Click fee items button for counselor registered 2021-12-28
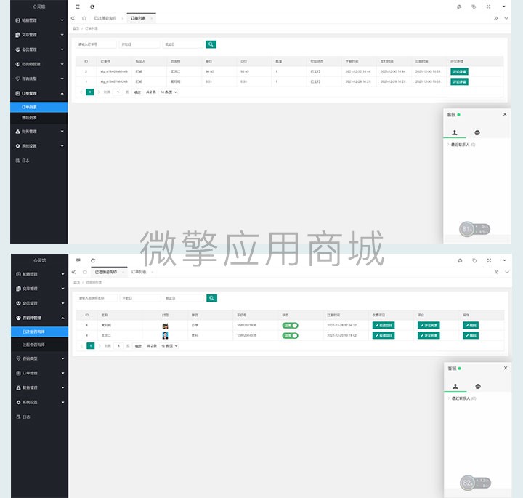This screenshot has width=523, height=498. [x=384, y=326]
